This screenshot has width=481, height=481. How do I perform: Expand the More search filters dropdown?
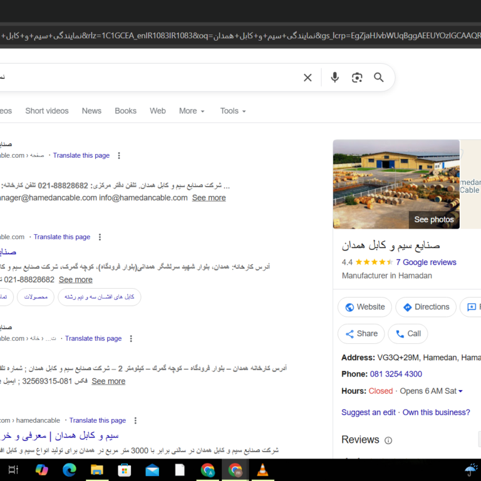coord(192,111)
